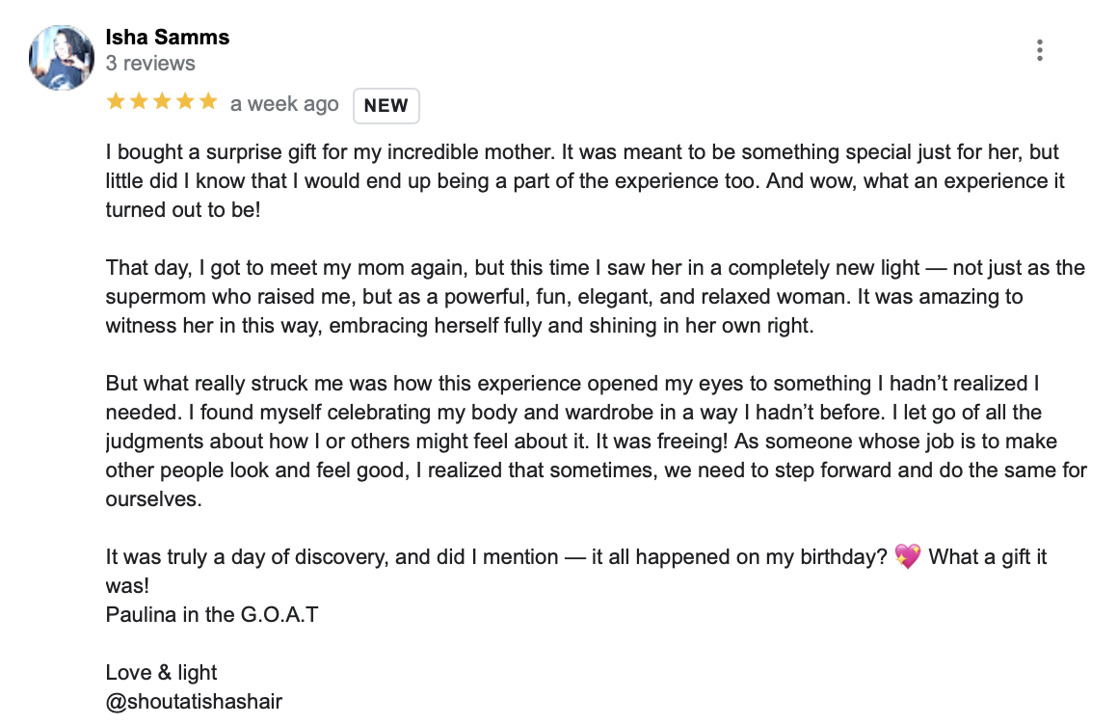The height and width of the screenshot is (725, 1118).
Task: Click the sparkling pink heart emoji
Action: click(907, 556)
